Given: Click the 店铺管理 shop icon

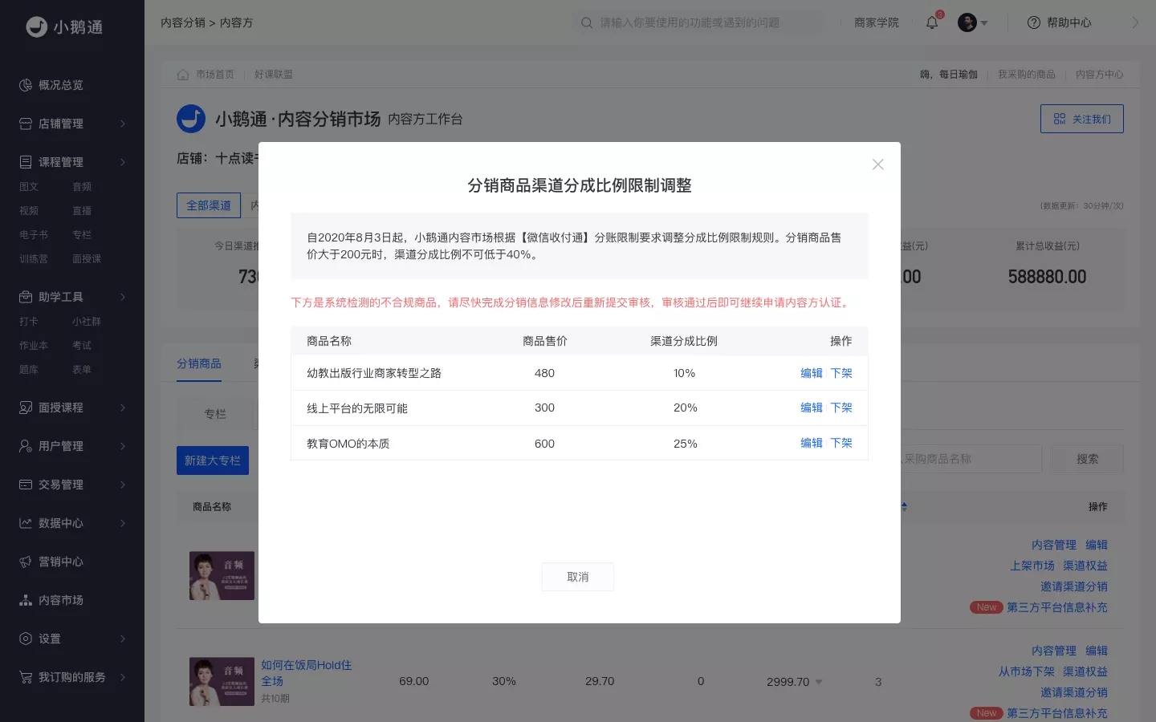Looking at the screenshot, I should pyautogui.click(x=26, y=124).
